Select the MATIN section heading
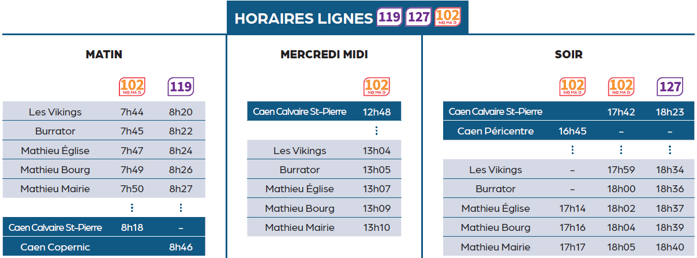Image resolution: width=697 pixels, height=258 pixels. click(x=104, y=55)
